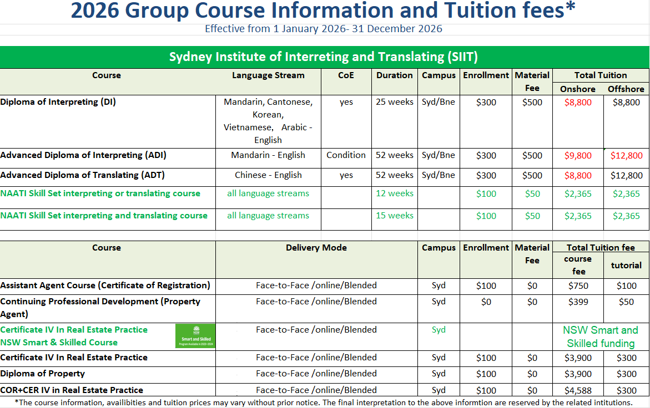The width and height of the screenshot is (650, 408).
Task: Click the 25 weeks duration cell
Action: coord(394,102)
